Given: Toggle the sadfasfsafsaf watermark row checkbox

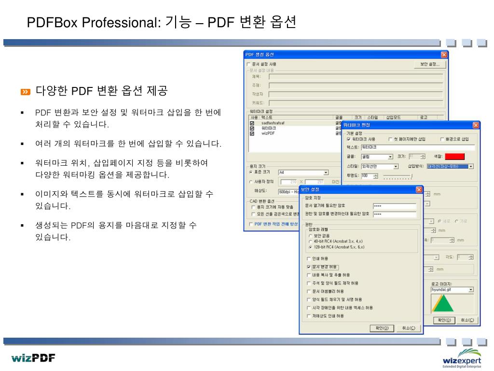Looking at the screenshot, I should (x=252, y=123).
